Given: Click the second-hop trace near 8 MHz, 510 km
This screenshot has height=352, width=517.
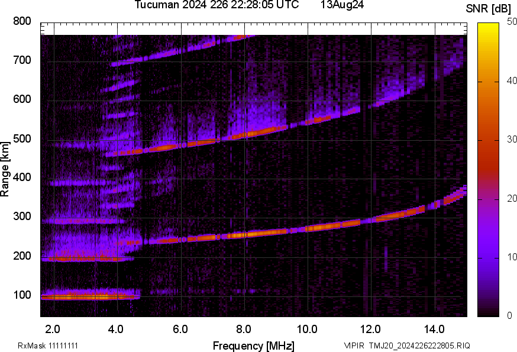Looking at the screenshot, I should tap(244, 135).
